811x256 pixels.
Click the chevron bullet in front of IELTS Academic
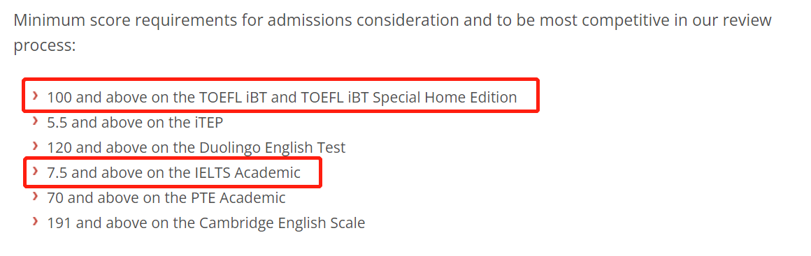click(35, 171)
